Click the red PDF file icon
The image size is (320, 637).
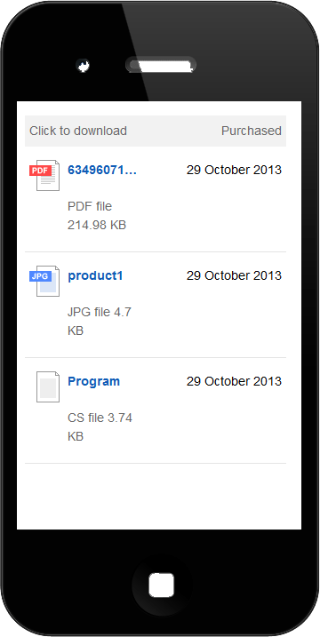point(44,175)
